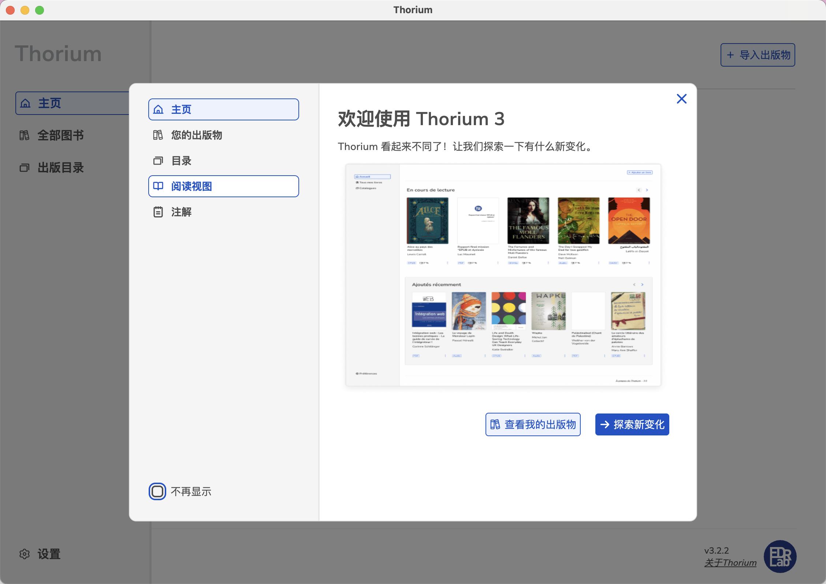Click the macOS green fullscreen button
This screenshot has height=584, width=826.
[40, 10]
